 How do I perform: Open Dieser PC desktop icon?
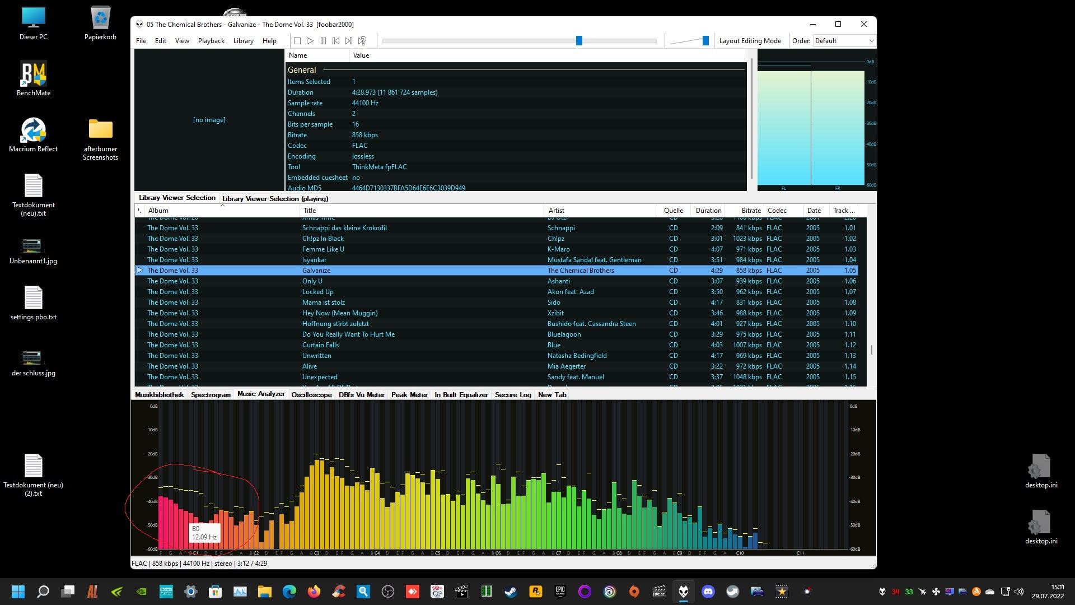[33, 24]
